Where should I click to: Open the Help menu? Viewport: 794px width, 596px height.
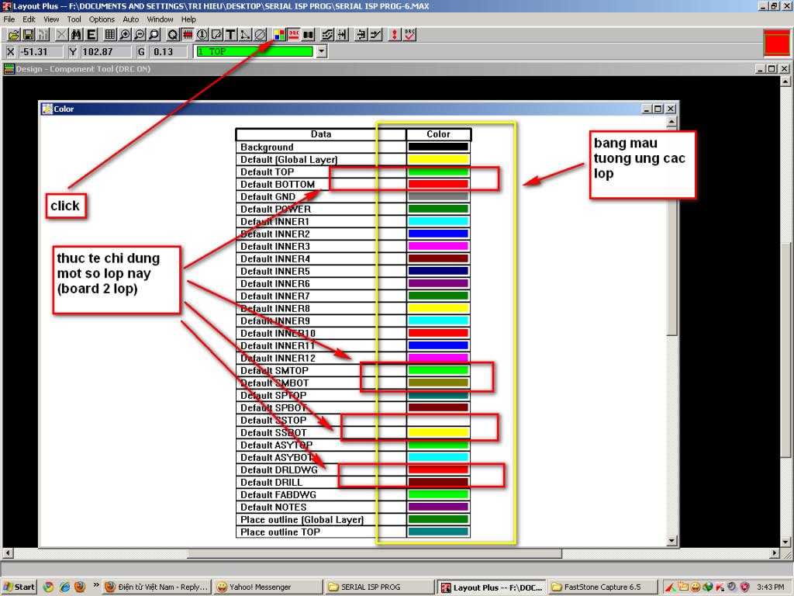[188, 19]
